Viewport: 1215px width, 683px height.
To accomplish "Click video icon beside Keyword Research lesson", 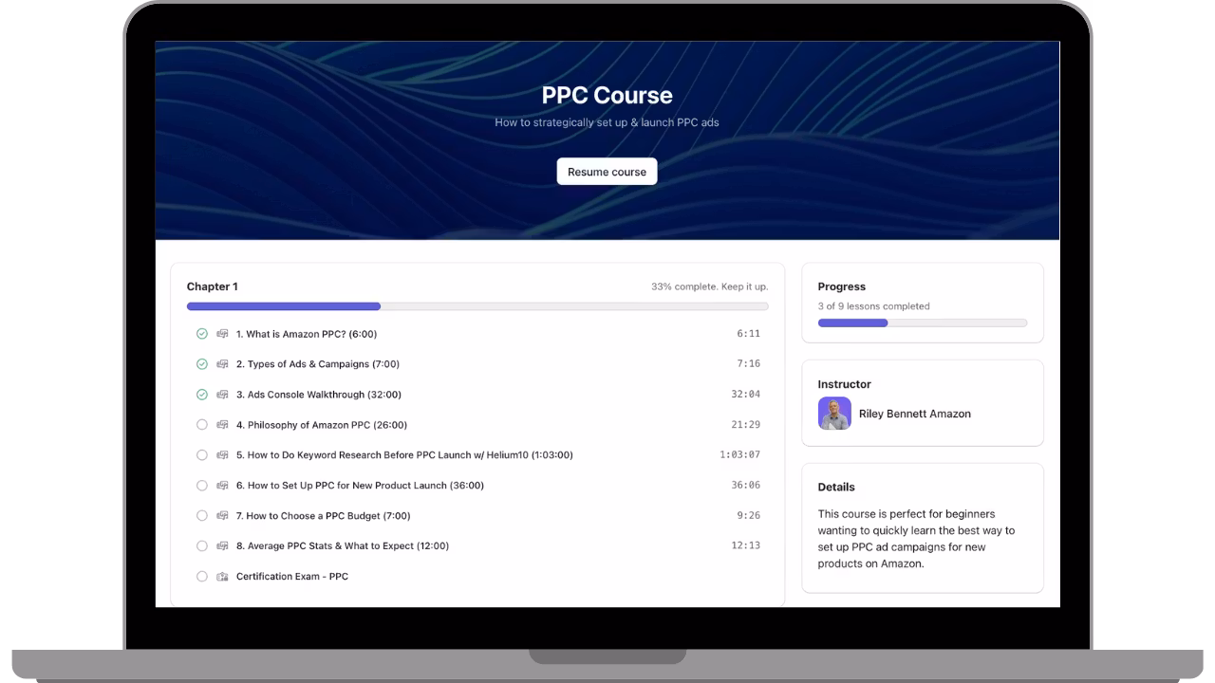I will 222,455.
